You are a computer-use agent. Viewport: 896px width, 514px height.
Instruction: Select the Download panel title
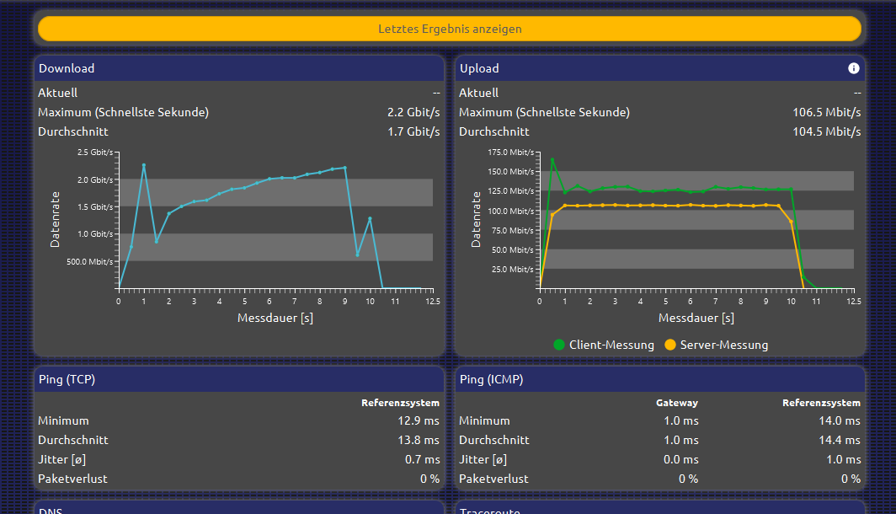(x=67, y=68)
